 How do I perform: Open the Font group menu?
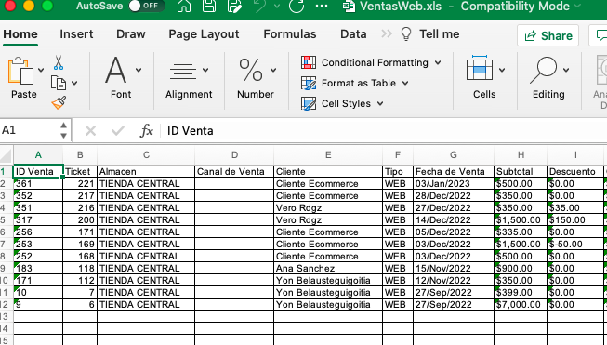121,77
